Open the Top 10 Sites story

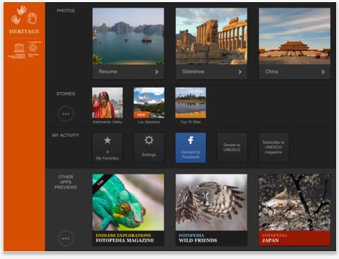click(x=191, y=102)
